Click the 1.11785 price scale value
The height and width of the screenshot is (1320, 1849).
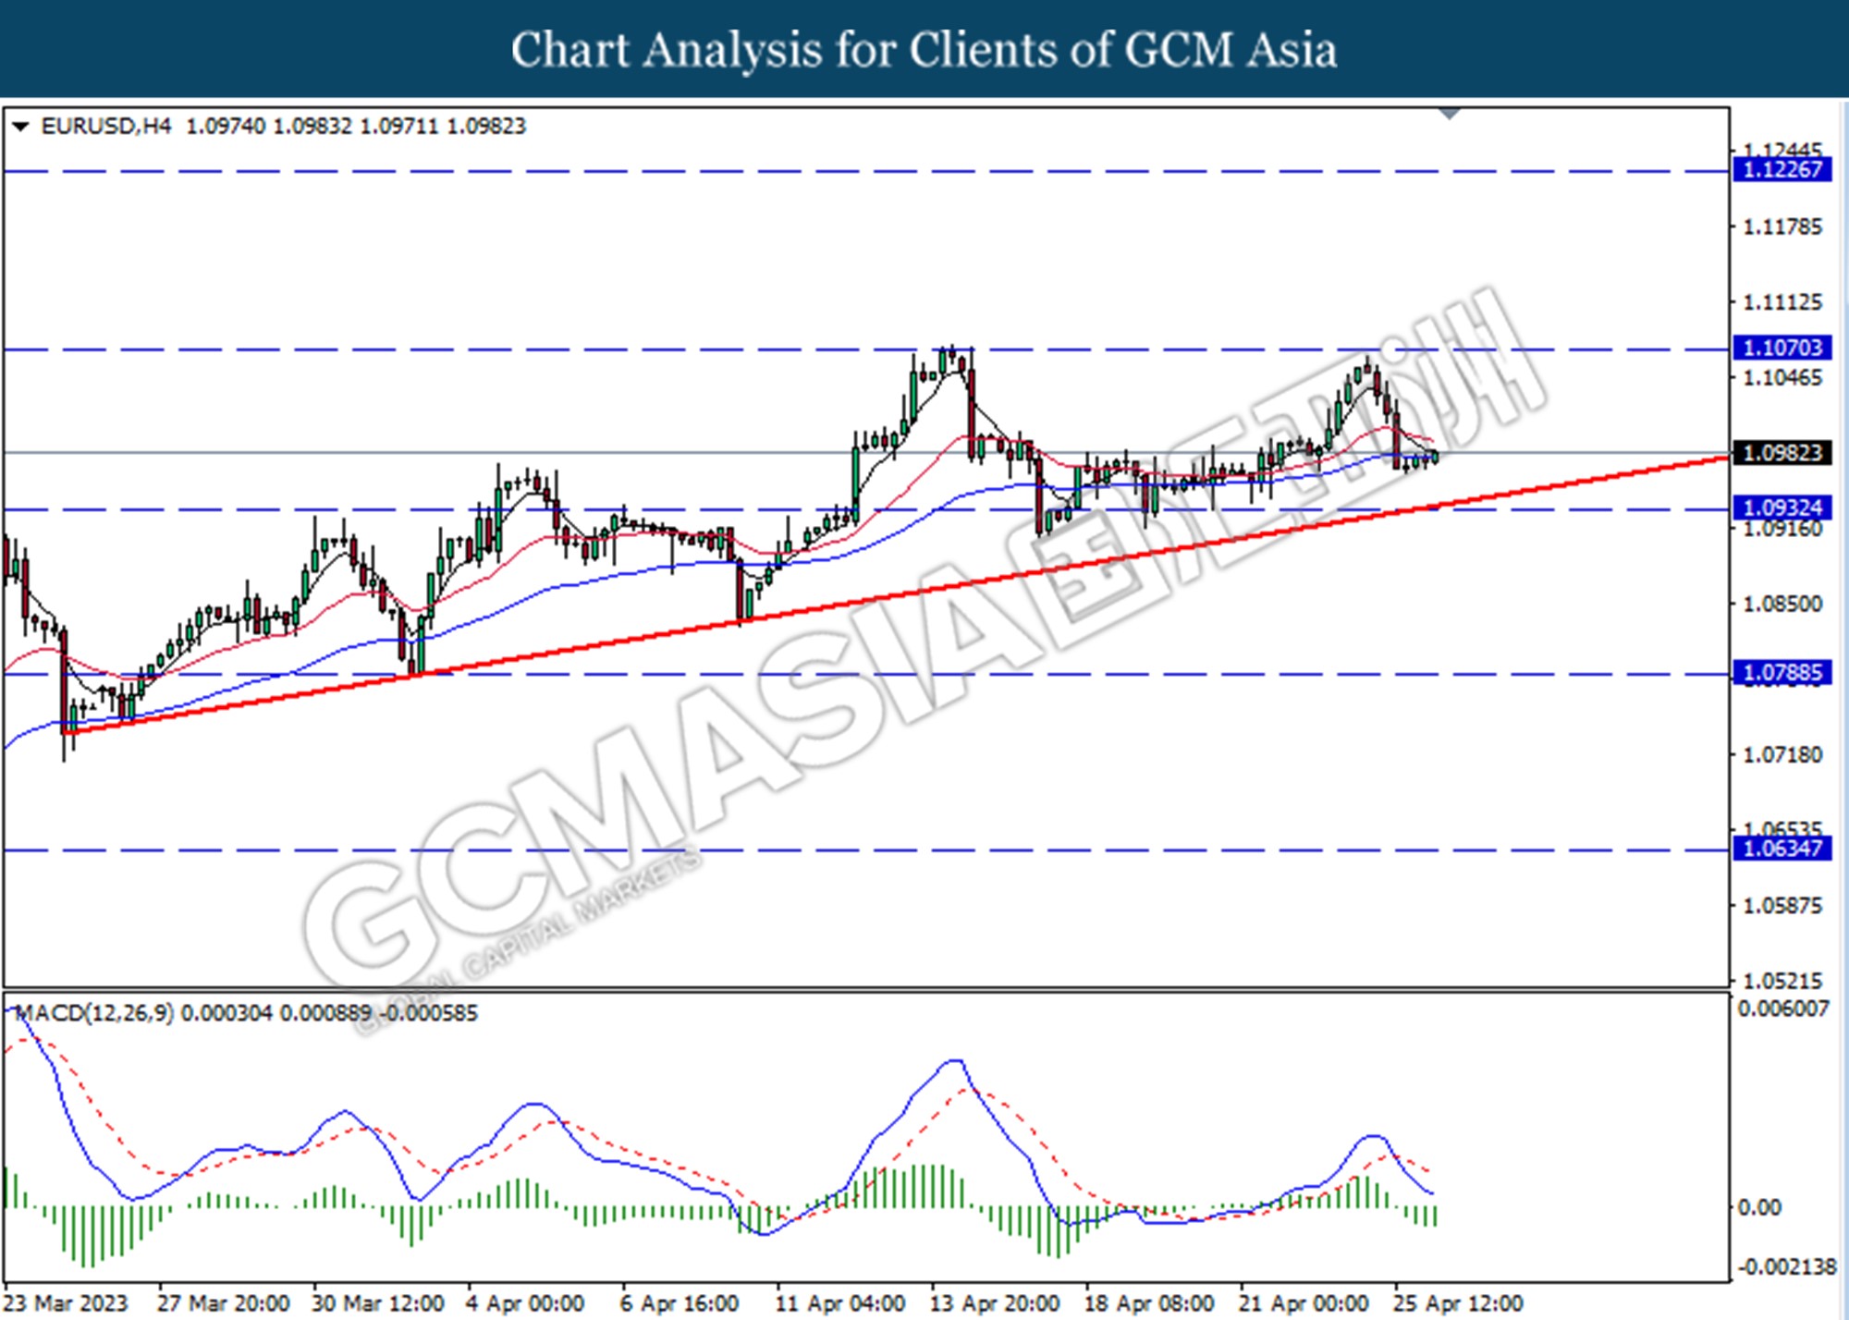(1782, 227)
